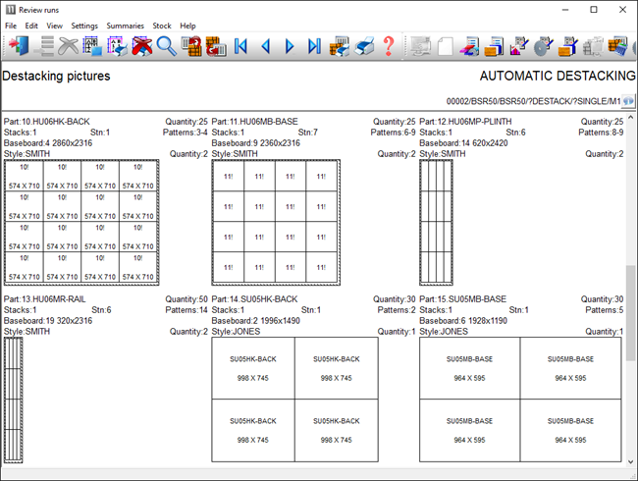Image resolution: width=638 pixels, height=481 pixels.
Task: Click the previous page arrow
Action: 266,45
